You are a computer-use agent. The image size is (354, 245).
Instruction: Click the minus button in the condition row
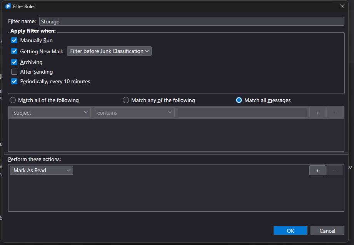pos(334,113)
